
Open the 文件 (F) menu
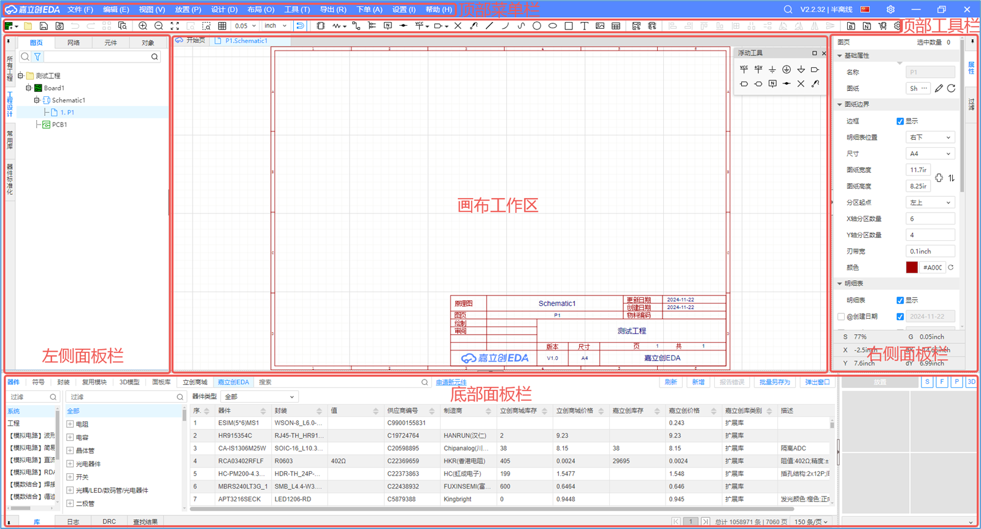80,10
